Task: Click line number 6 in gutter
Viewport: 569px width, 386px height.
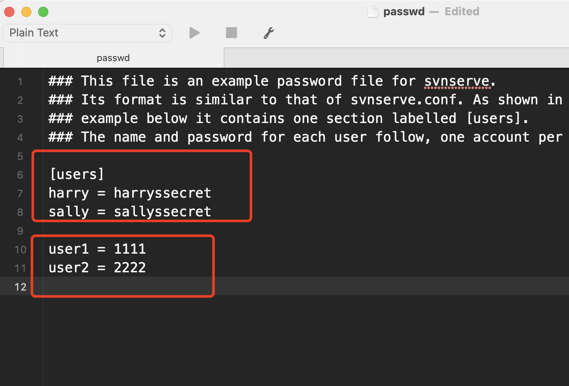Action: (x=20, y=175)
